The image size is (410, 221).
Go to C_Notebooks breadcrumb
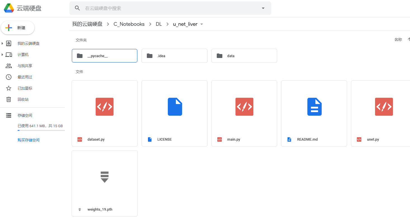coord(129,24)
